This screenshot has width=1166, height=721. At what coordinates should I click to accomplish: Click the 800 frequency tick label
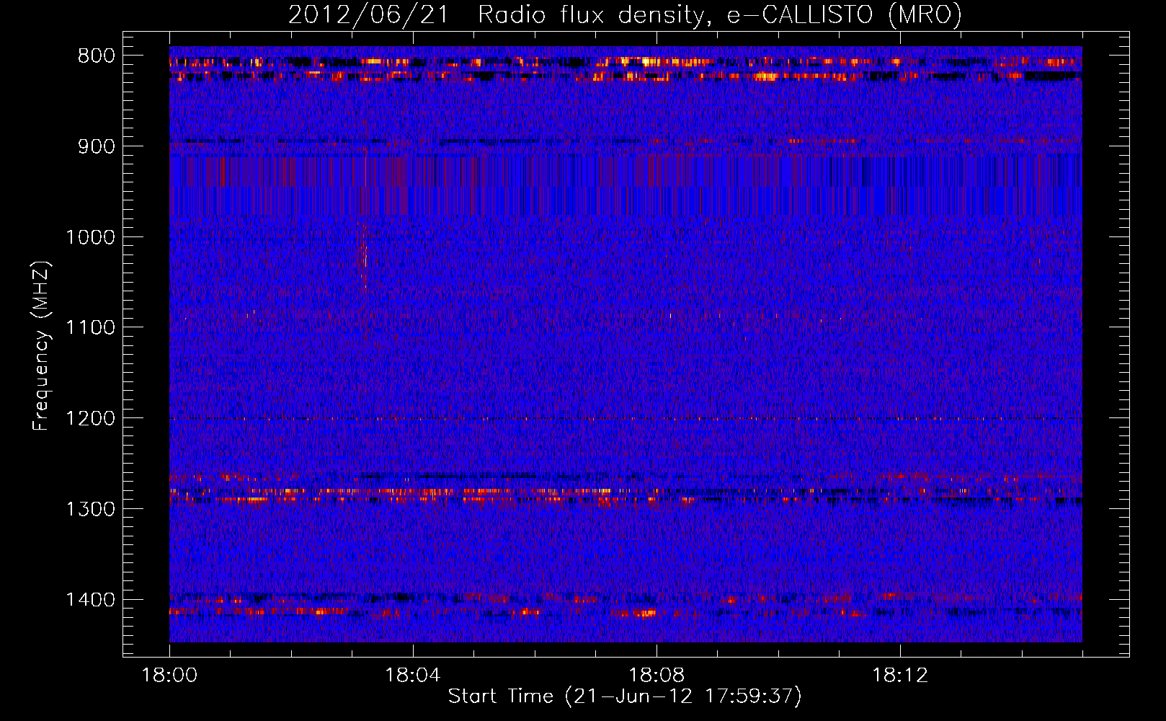pos(96,56)
